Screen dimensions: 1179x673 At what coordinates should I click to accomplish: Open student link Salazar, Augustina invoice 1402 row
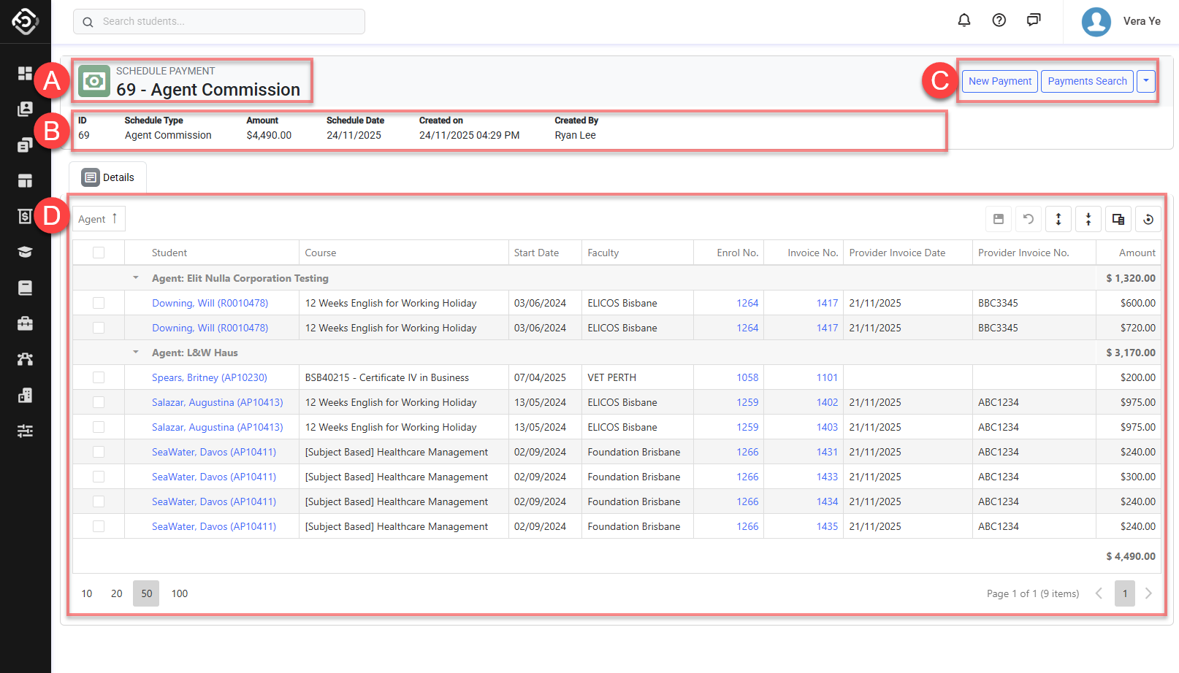(217, 402)
